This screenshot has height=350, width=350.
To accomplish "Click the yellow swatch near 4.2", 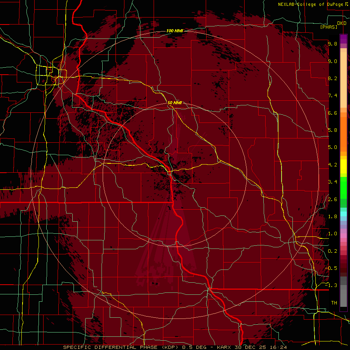I will [x=343, y=166].
